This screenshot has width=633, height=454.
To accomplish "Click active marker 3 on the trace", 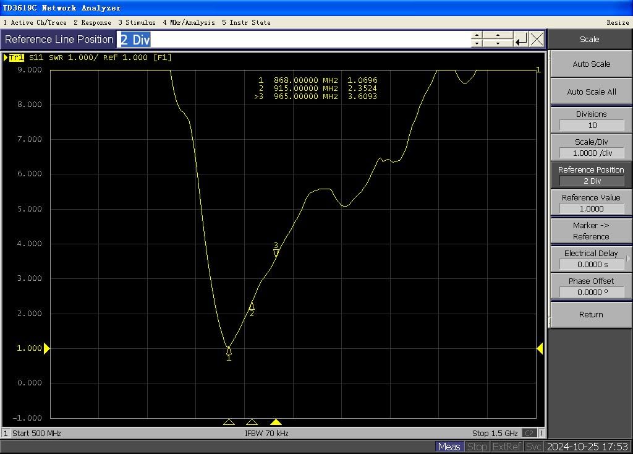I will click(x=276, y=252).
